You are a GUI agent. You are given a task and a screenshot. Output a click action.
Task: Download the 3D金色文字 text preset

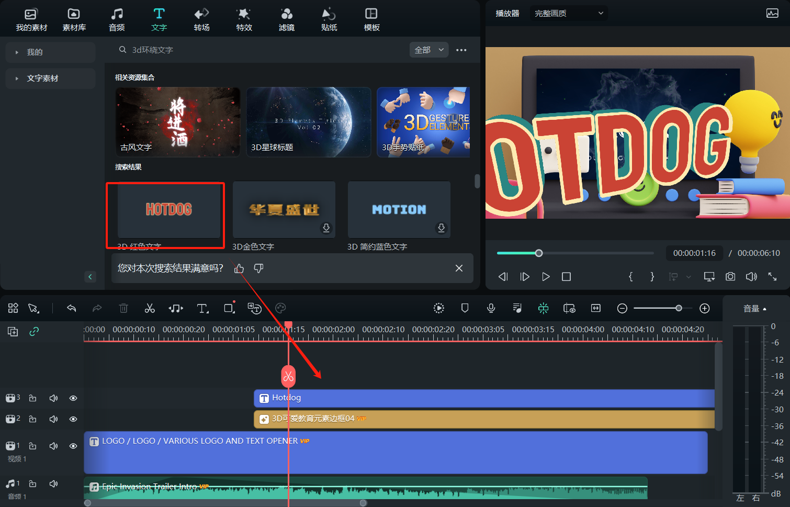326,228
